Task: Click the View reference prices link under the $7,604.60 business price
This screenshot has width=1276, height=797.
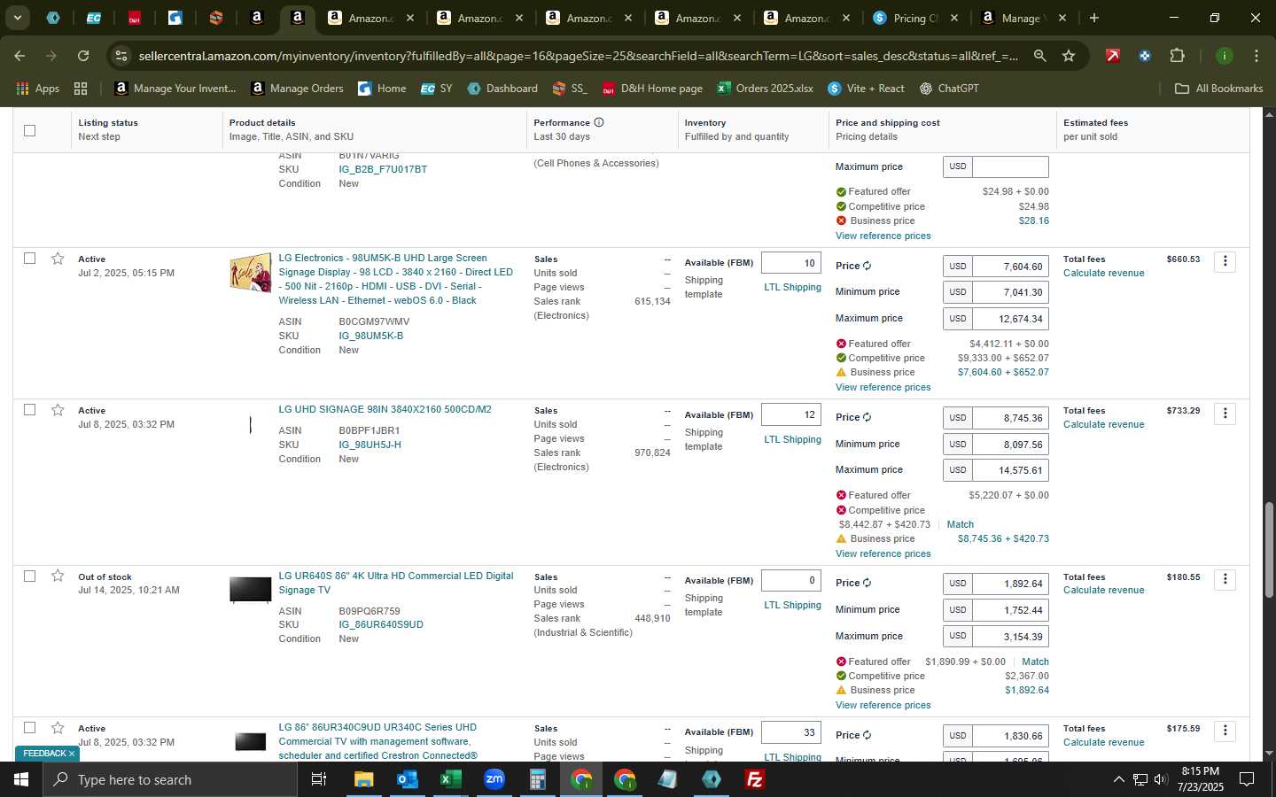Action: tap(883, 387)
